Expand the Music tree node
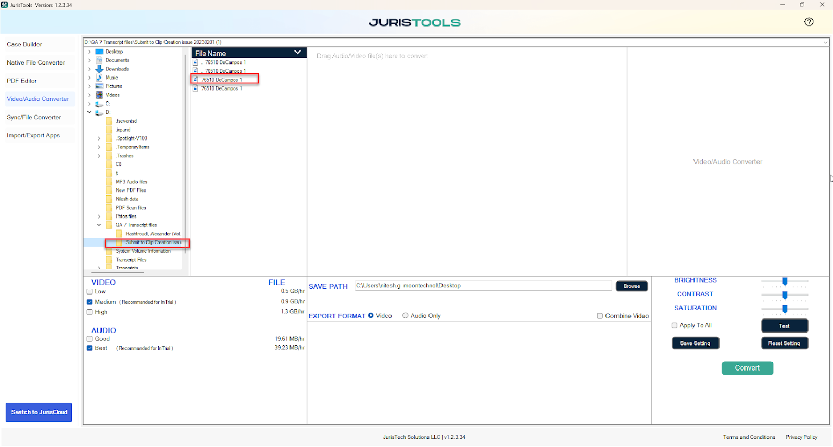Screen dimensions: 833x447 click(x=89, y=78)
